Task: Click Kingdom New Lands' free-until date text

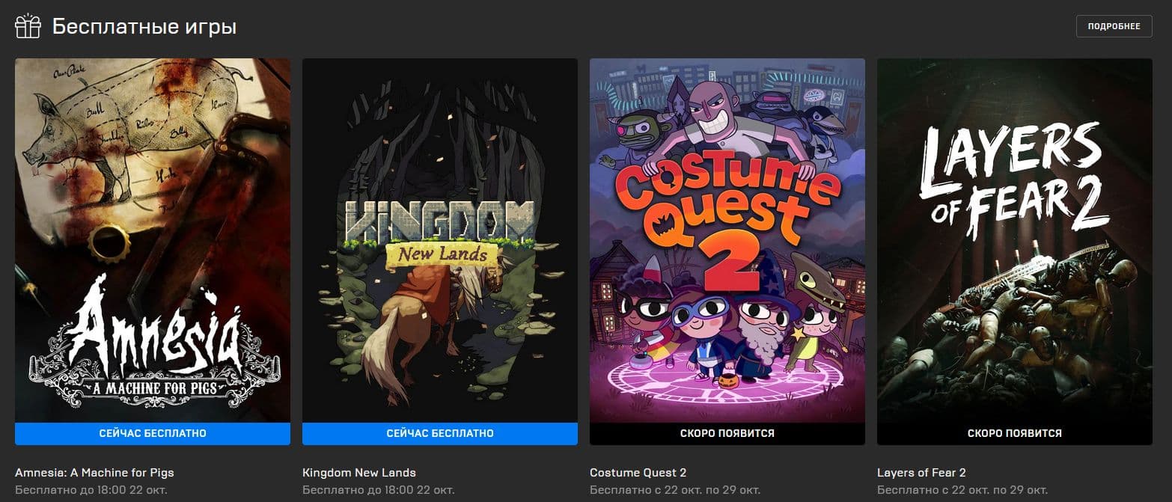Action: (379, 491)
